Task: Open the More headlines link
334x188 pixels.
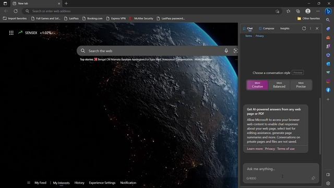Action: [203, 60]
